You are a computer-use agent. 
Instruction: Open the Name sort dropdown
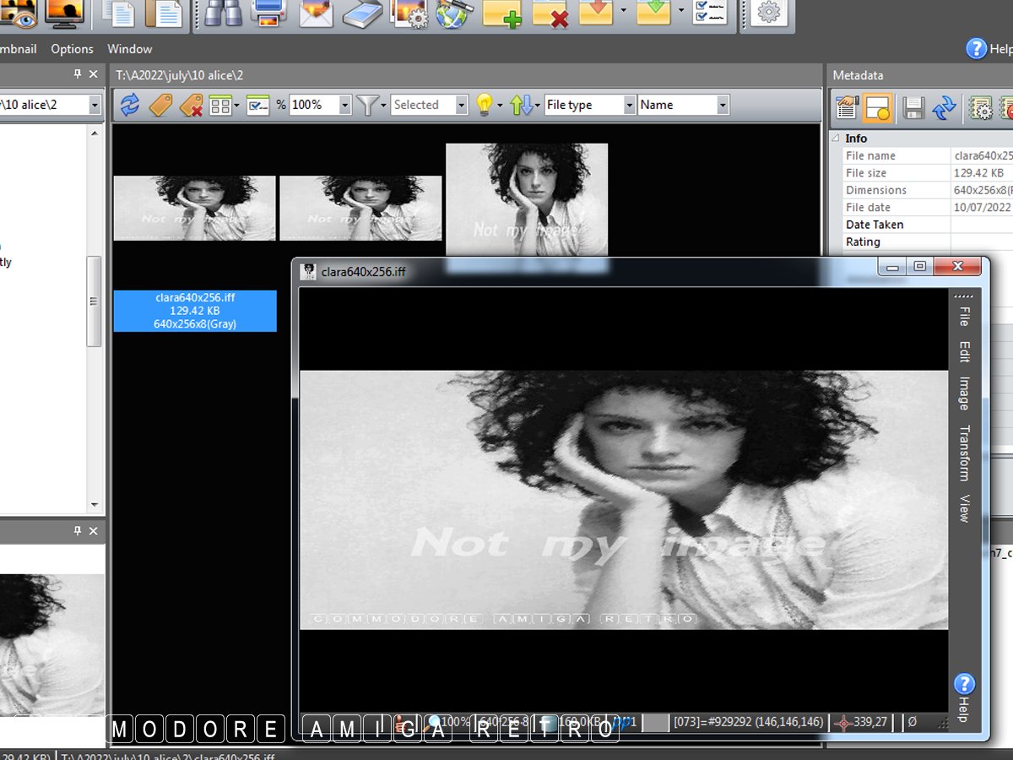tap(722, 105)
